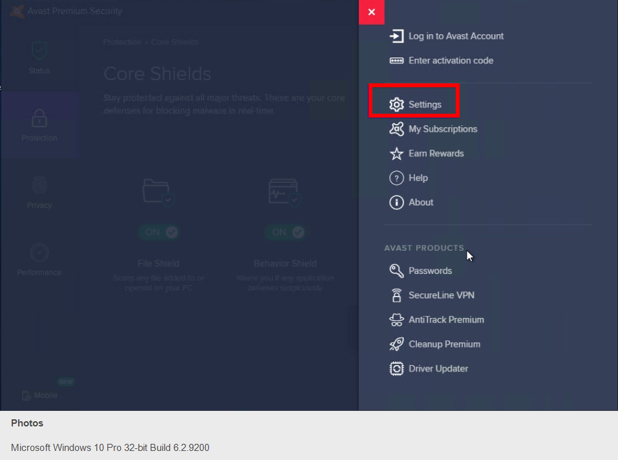Click the Windows 10 Pro build text

[x=110, y=448]
